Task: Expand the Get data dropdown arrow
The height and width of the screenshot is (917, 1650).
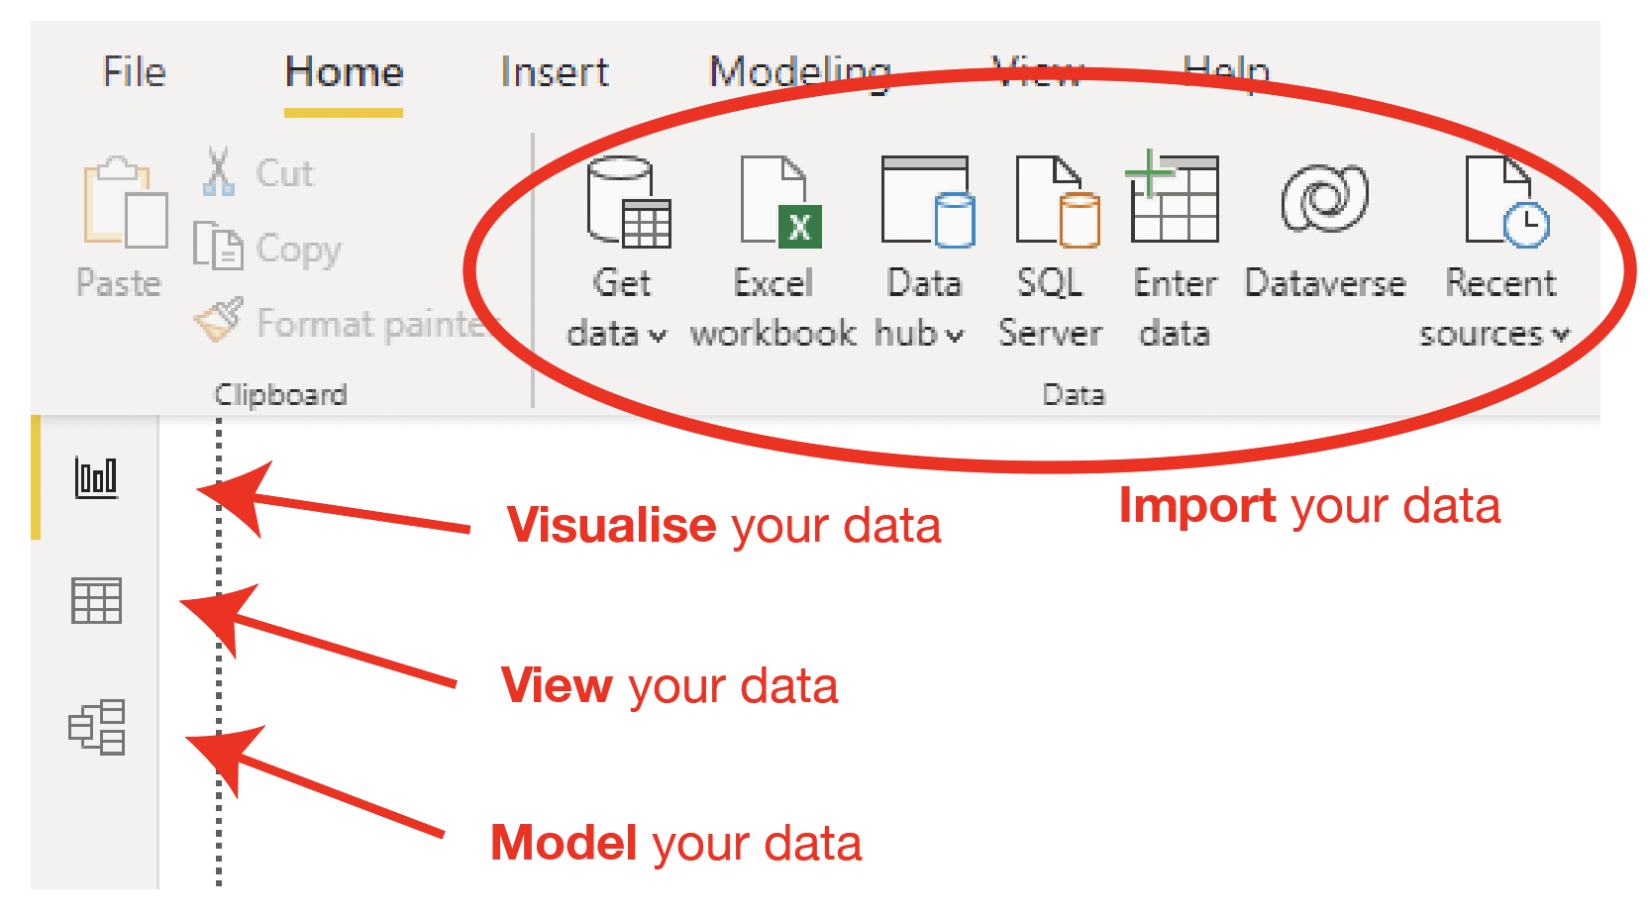Action: tap(658, 337)
